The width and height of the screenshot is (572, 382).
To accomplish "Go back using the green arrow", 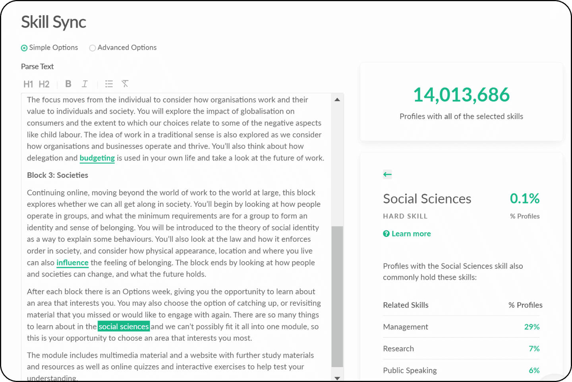I will pyautogui.click(x=387, y=174).
